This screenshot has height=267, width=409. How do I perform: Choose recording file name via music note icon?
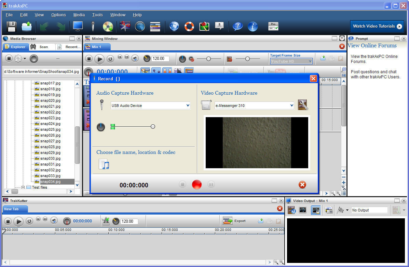click(104, 164)
